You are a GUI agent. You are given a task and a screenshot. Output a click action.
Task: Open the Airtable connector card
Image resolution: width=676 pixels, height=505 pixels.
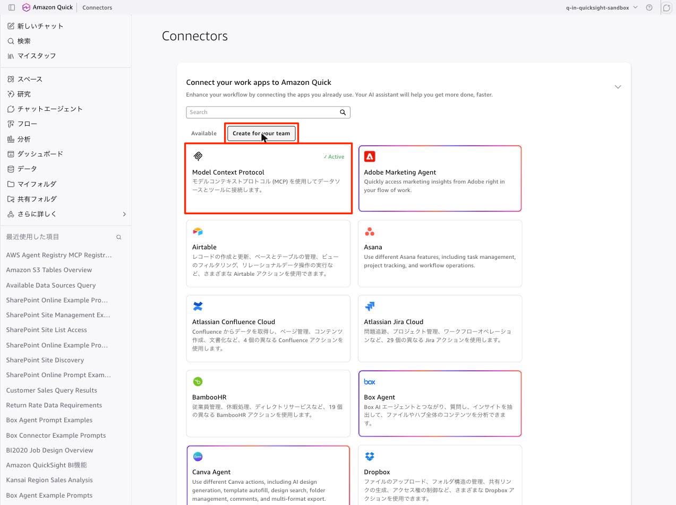[x=268, y=254]
